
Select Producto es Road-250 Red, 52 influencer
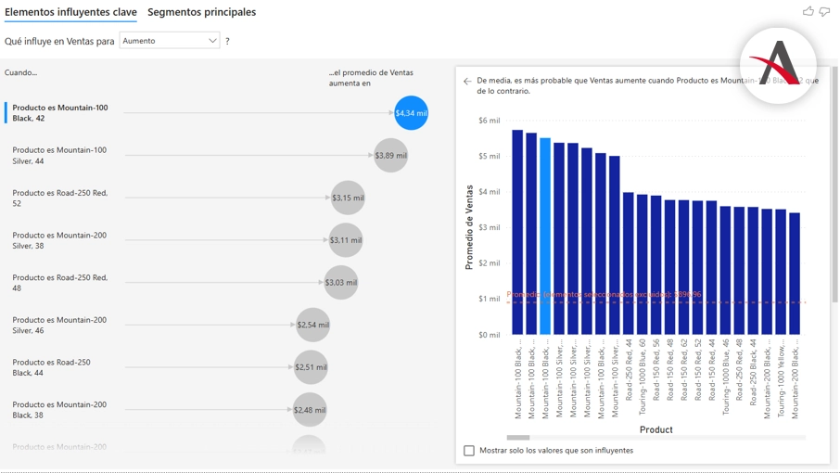(x=59, y=198)
